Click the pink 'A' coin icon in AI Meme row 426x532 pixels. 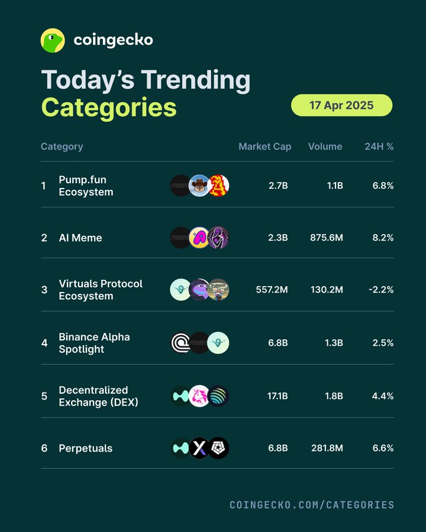click(199, 238)
